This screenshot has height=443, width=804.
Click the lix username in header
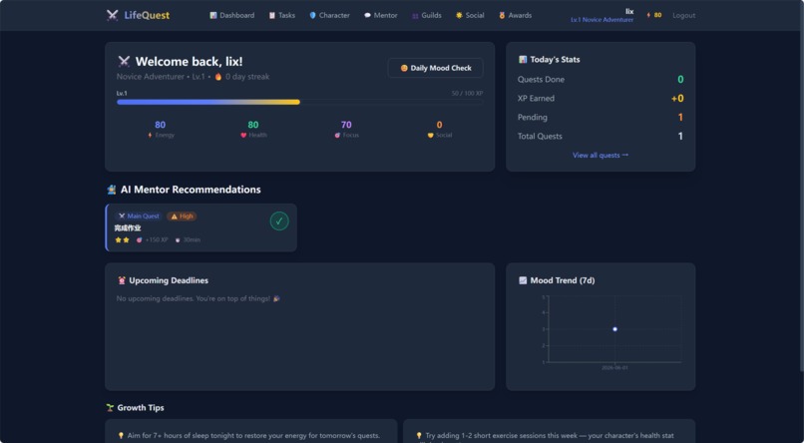(629, 11)
